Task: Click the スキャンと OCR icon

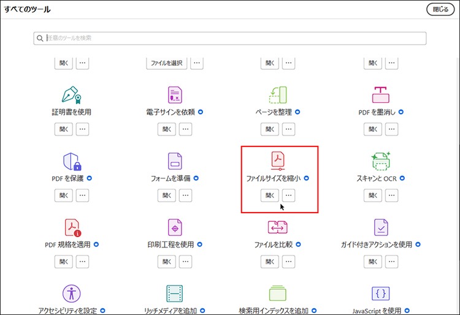Action: point(381,161)
